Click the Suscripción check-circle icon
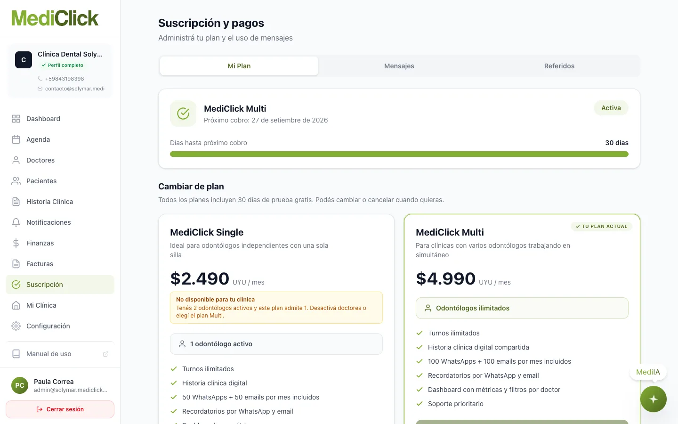Viewport: 678px width, 424px height. pyautogui.click(x=16, y=285)
